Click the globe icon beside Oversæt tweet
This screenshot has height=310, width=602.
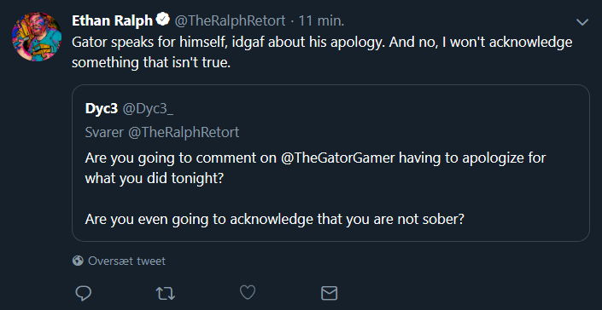[x=78, y=261]
